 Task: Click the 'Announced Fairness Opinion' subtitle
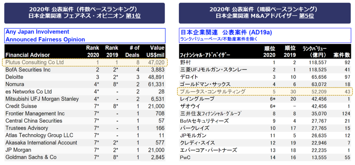pos(45,40)
